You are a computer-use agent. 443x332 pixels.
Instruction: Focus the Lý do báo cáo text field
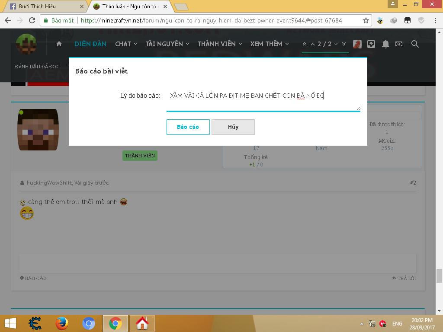pyautogui.click(x=263, y=100)
